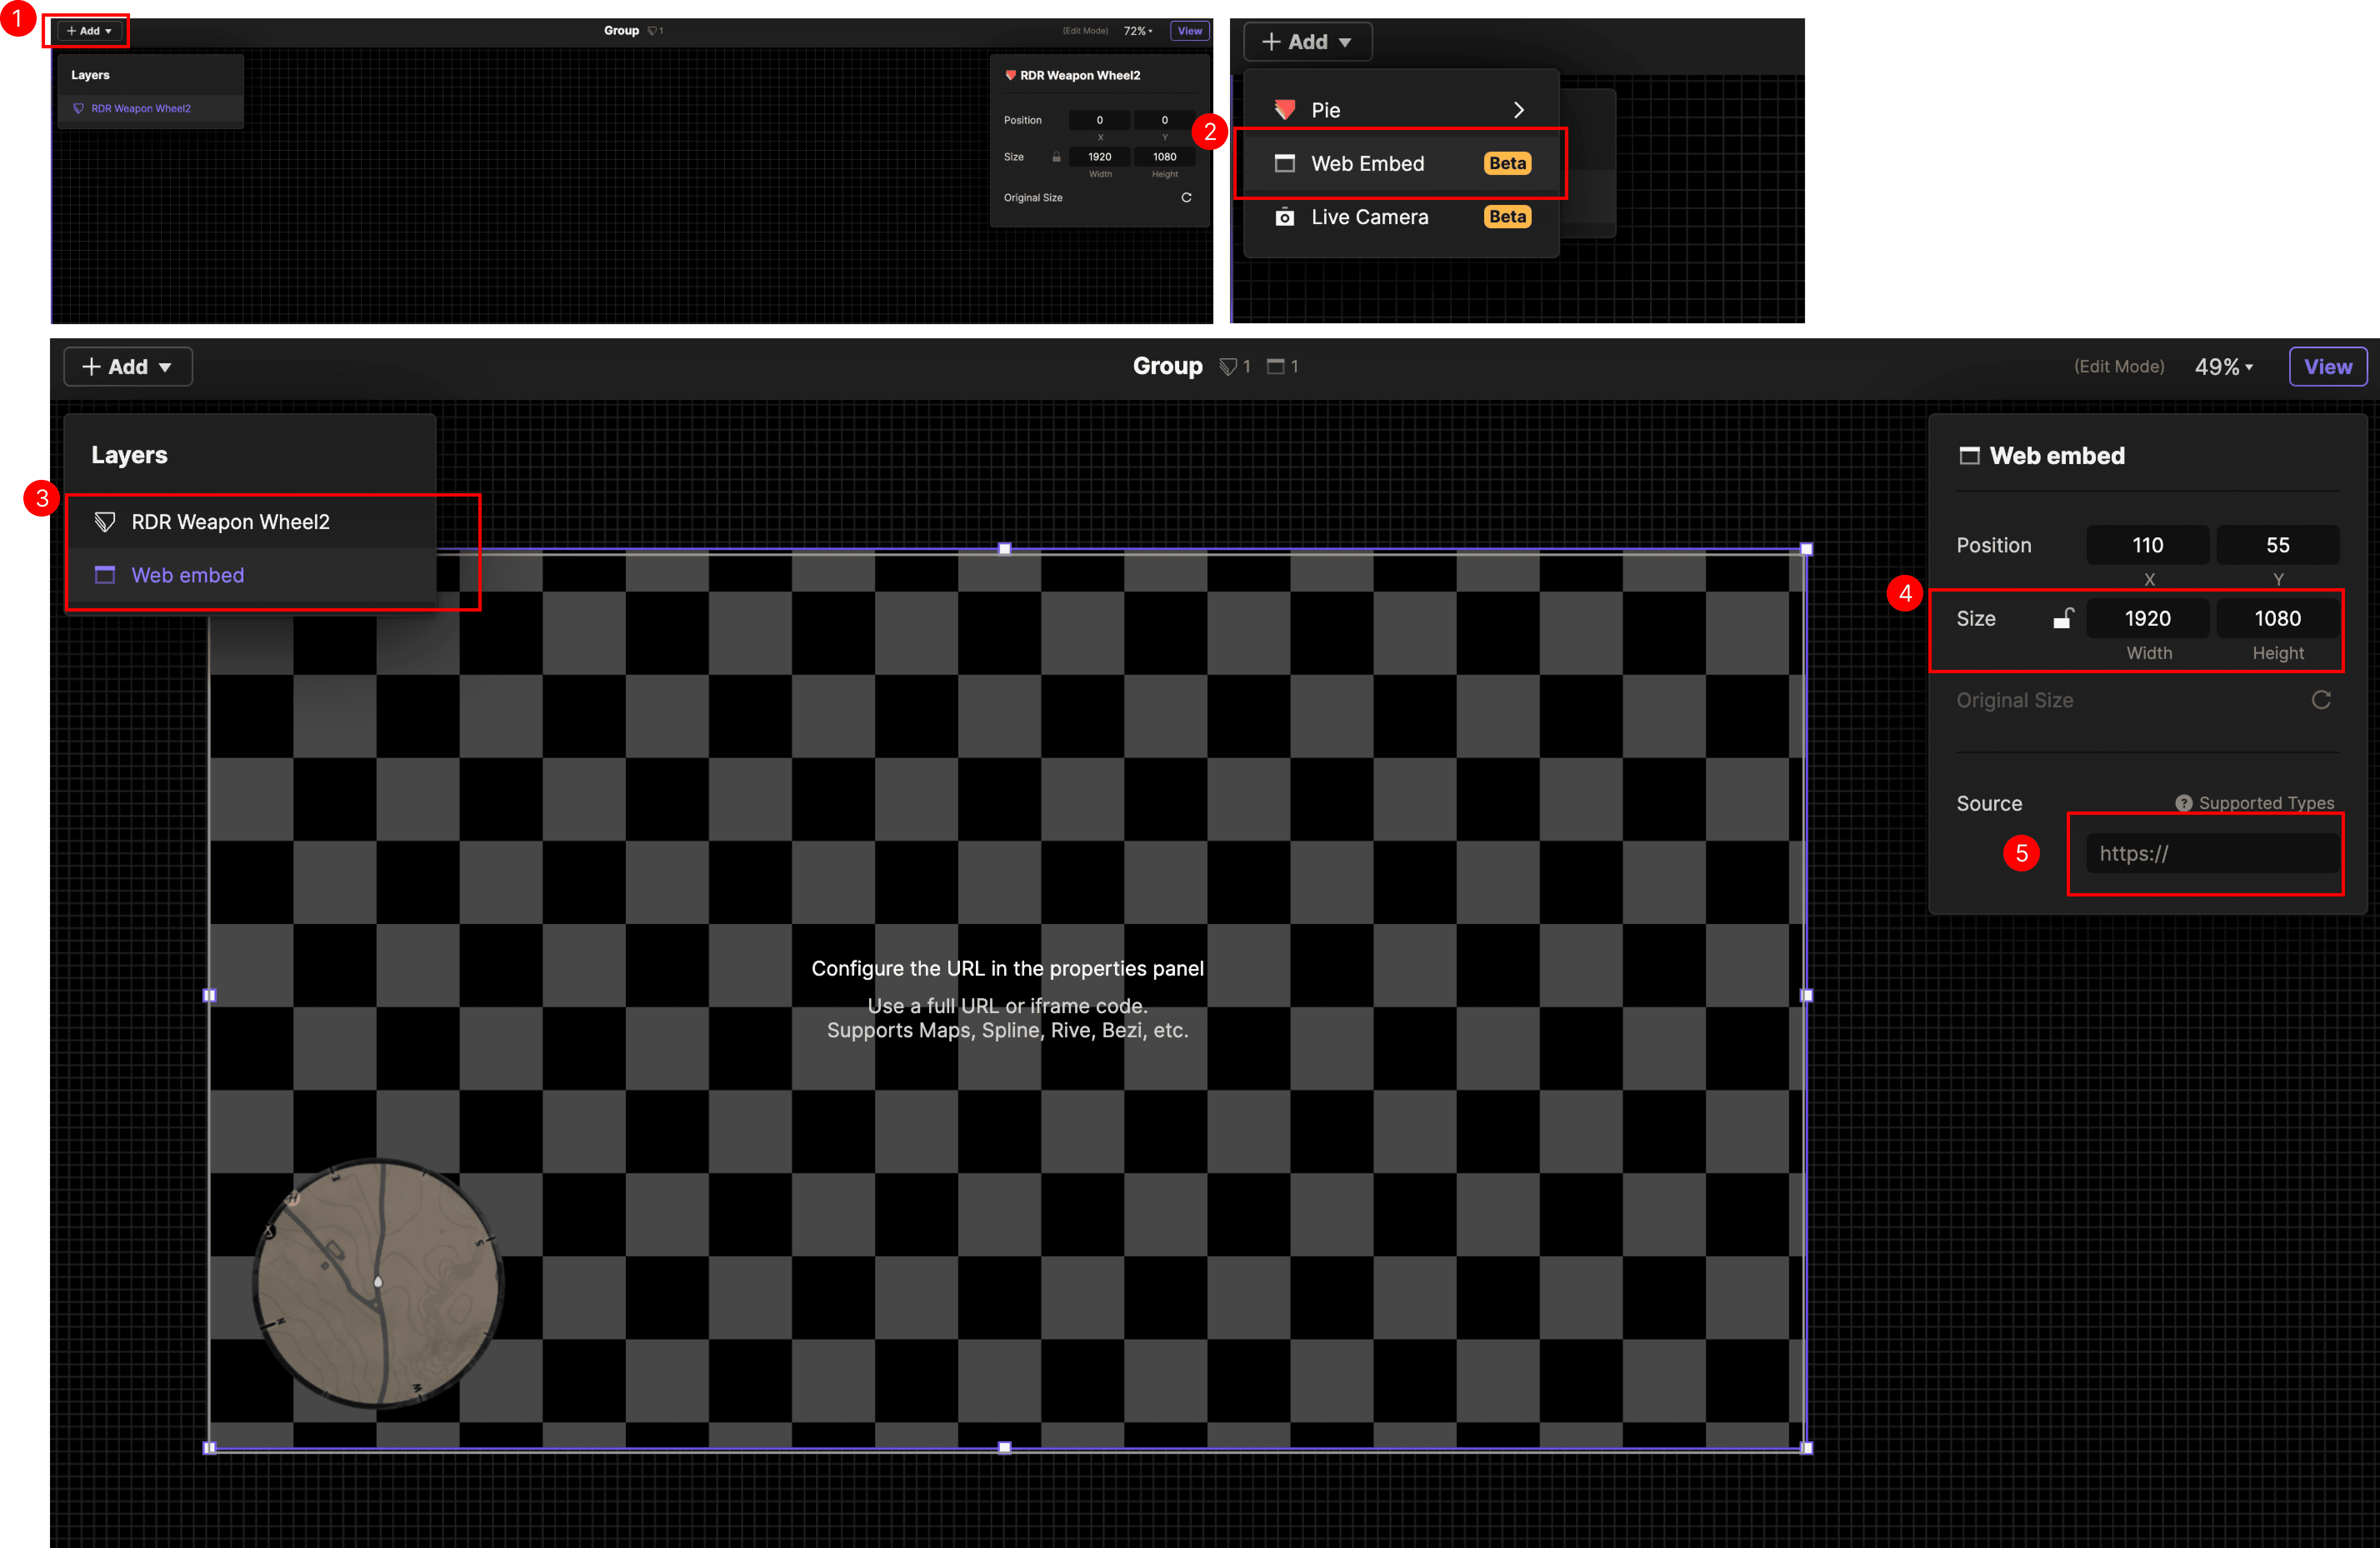This screenshot has width=2380, height=1548.
Task: Click the Source https:// URL field
Action: (2211, 853)
